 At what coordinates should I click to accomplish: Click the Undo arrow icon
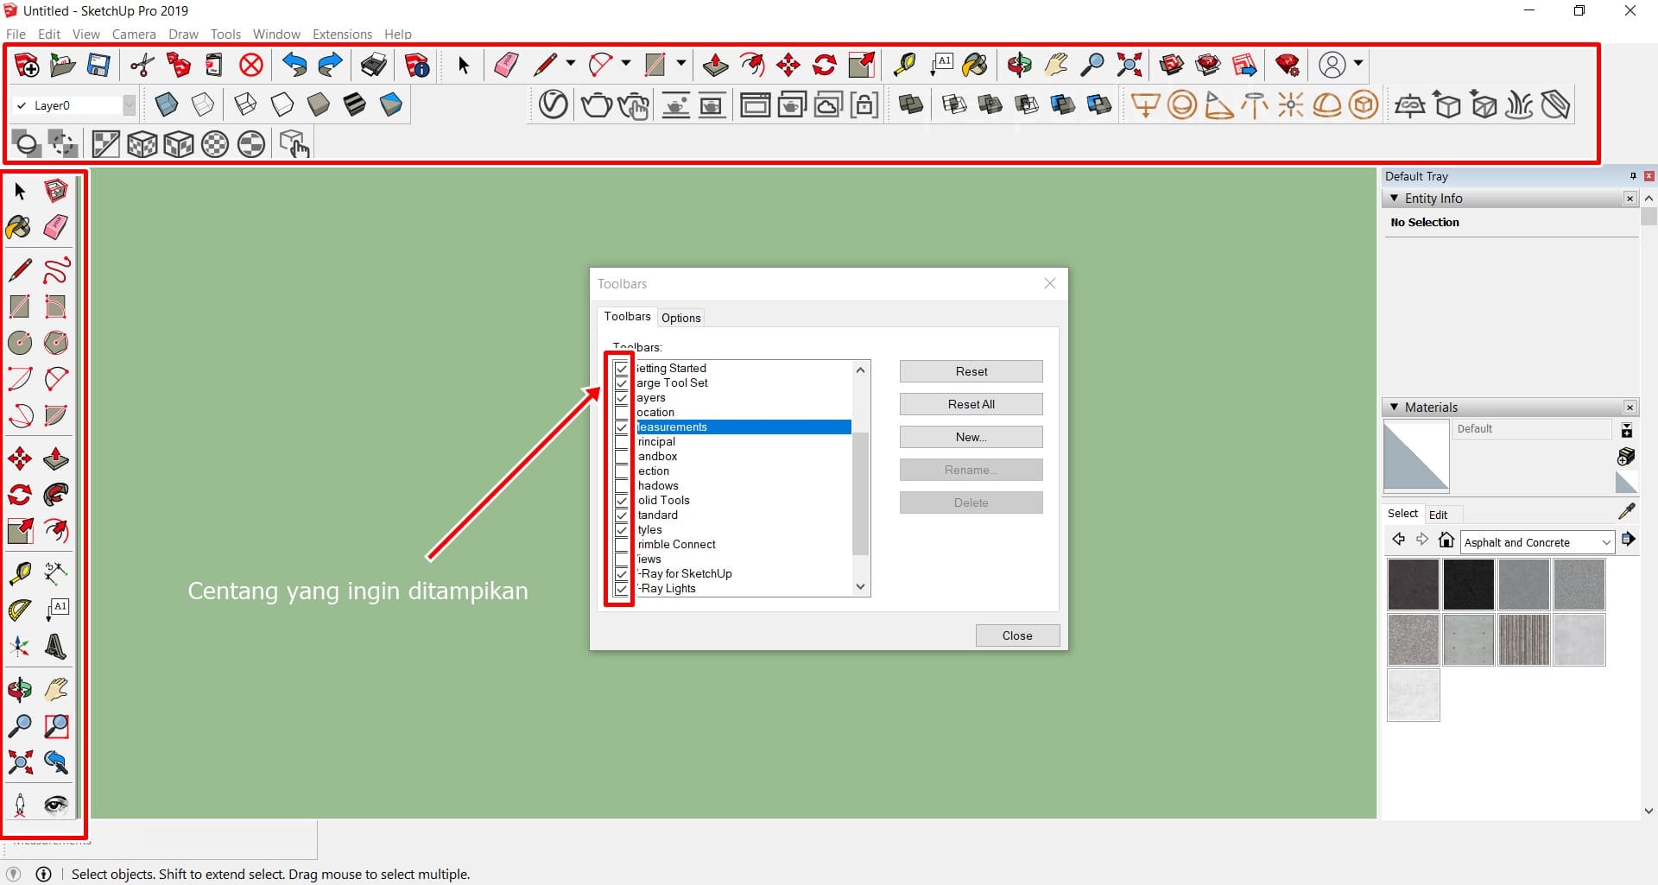[x=294, y=65]
